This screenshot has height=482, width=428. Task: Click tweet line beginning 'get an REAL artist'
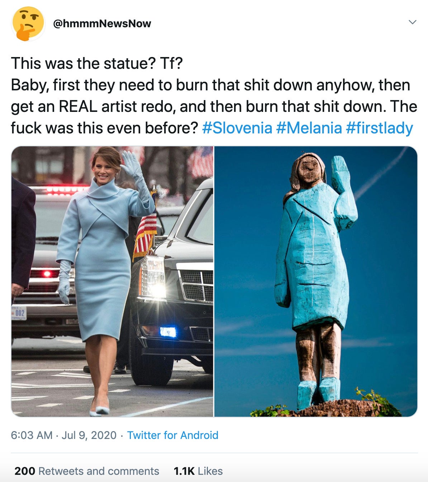click(214, 107)
